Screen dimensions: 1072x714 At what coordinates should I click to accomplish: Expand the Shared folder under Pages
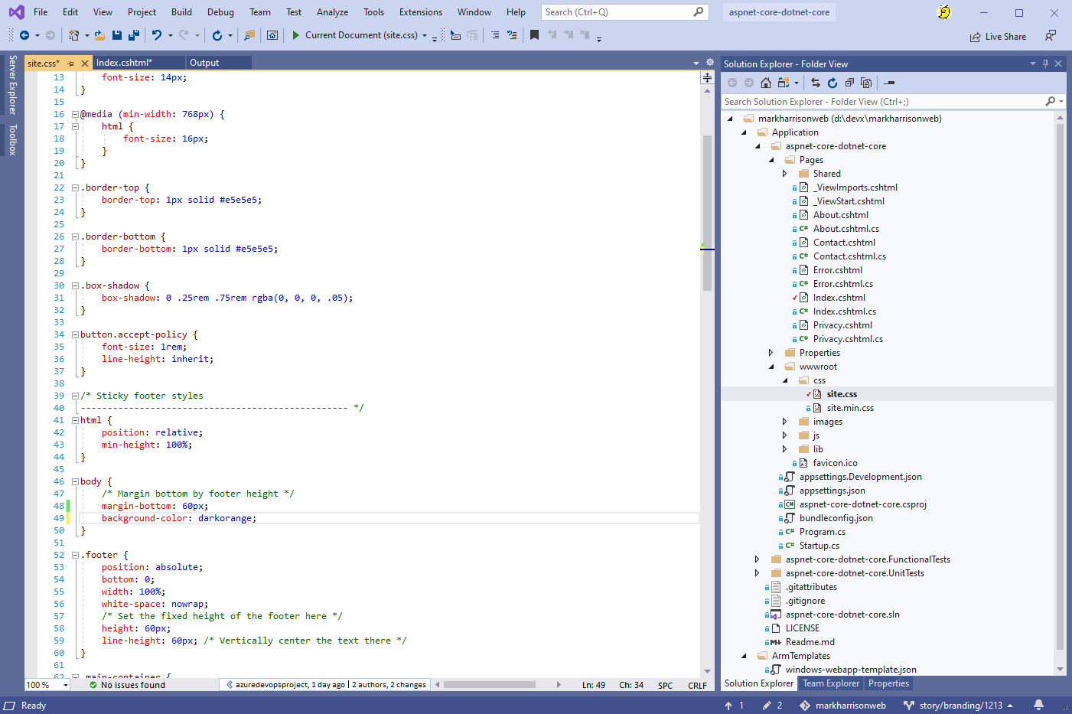[784, 174]
